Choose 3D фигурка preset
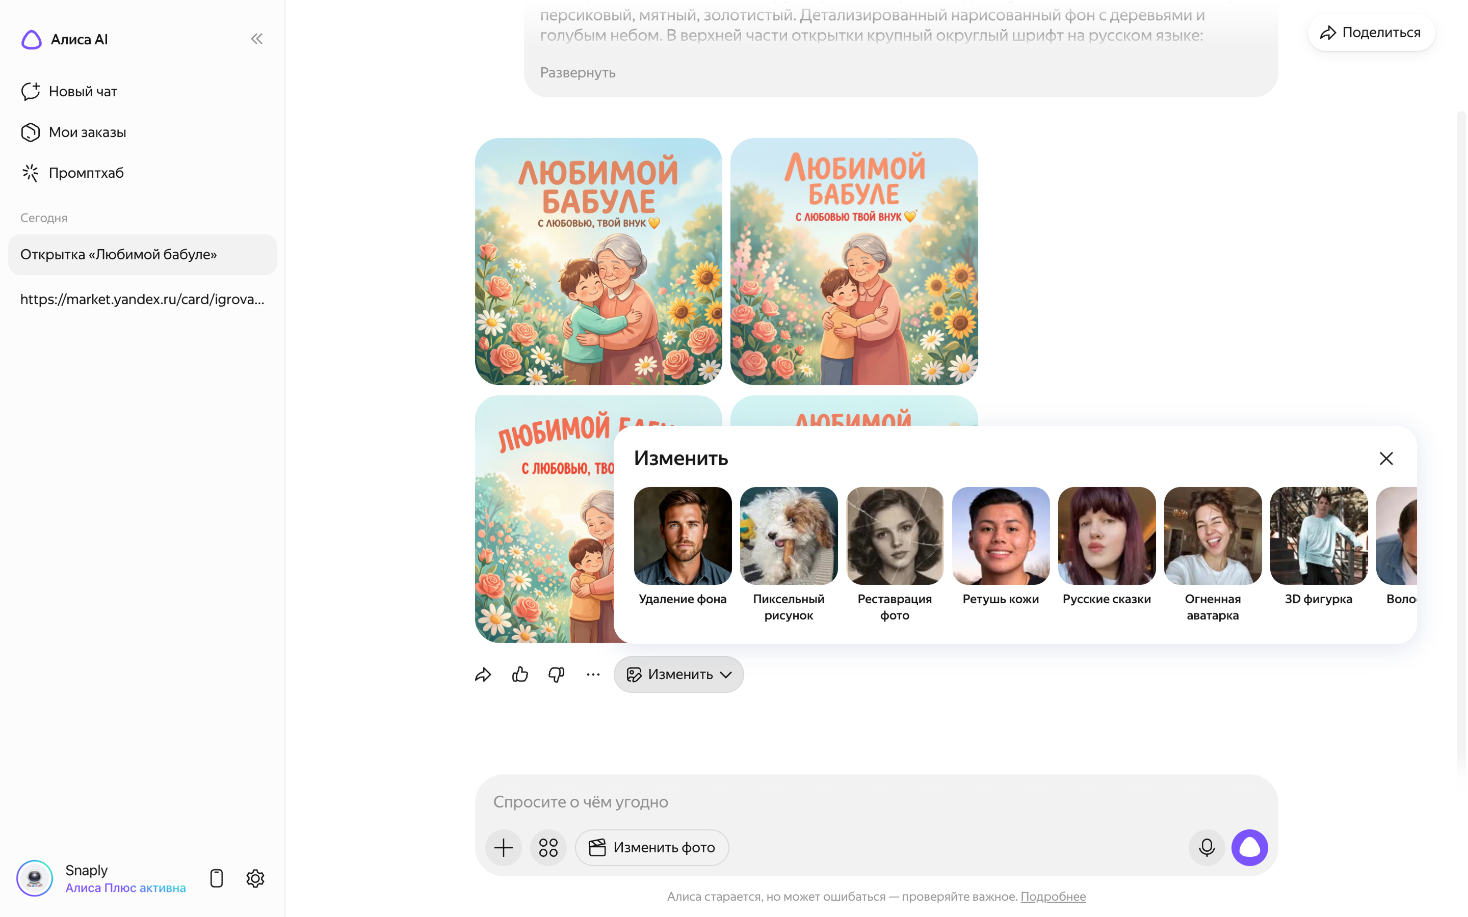 (1319, 547)
